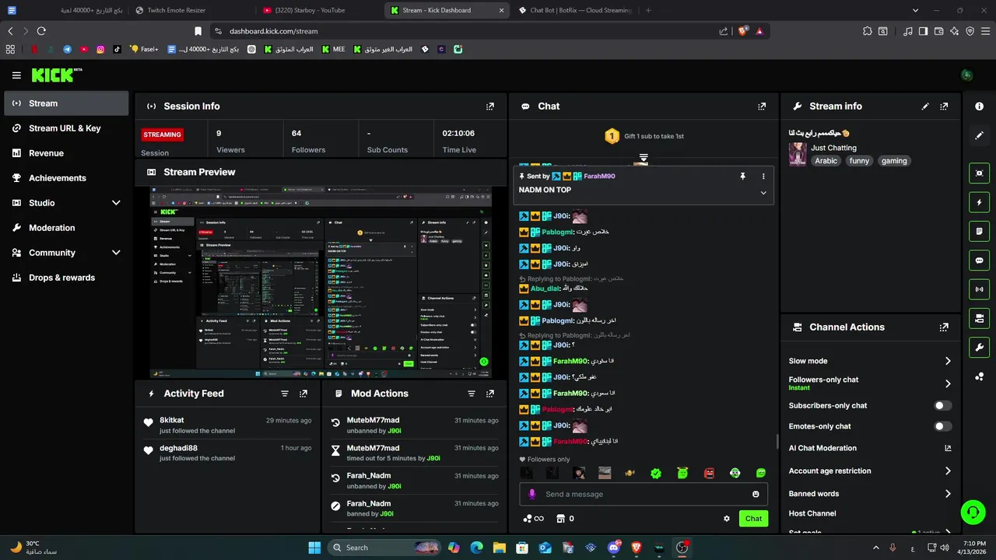Toggle the channel actions widget in right rail
The image size is (996, 560).
[979, 318]
